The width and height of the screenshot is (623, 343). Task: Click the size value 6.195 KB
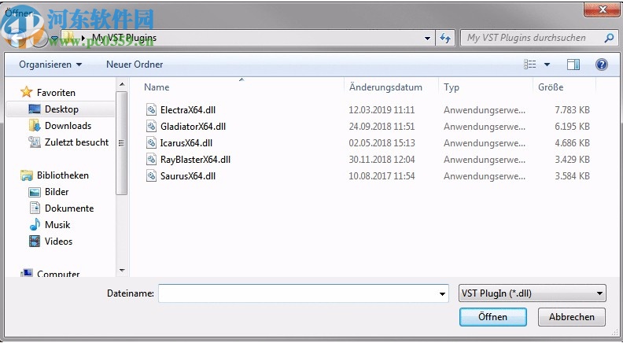(572, 127)
